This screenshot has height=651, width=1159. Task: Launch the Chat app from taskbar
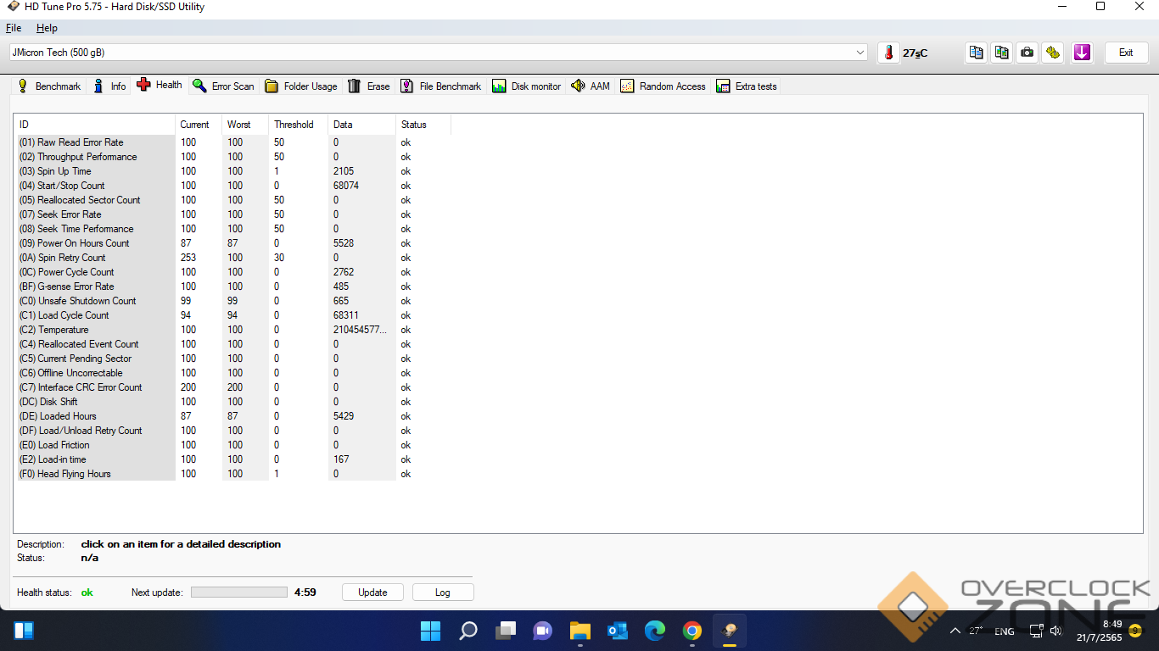click(x=543, y=631)
